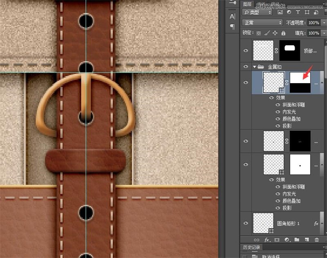327x258 pixels.
Task: Click the 金属扣 group folder icon
Action: (261, 67)
